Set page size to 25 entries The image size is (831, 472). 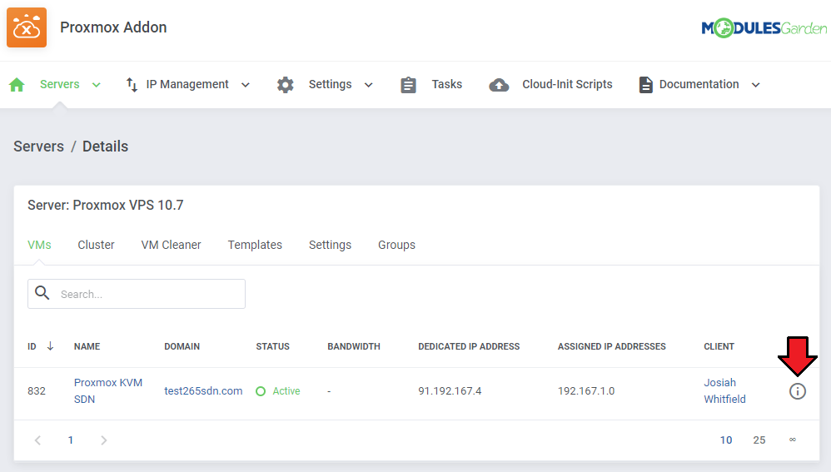(759, 440)
